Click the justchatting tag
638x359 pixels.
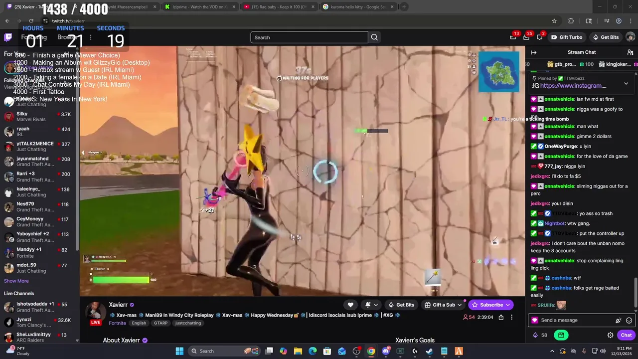188,323
